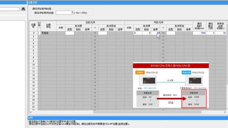
Task: Select setting row number 11
Action: tap(33, 68)
